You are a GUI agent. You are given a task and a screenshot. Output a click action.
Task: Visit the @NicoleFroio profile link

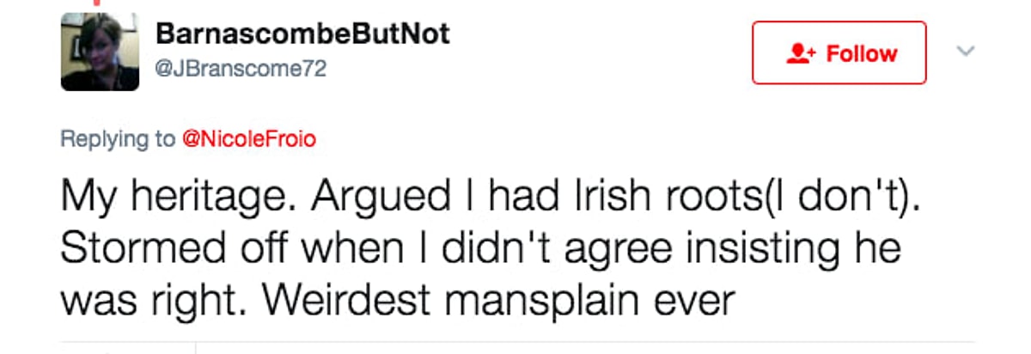click(249, 138)
